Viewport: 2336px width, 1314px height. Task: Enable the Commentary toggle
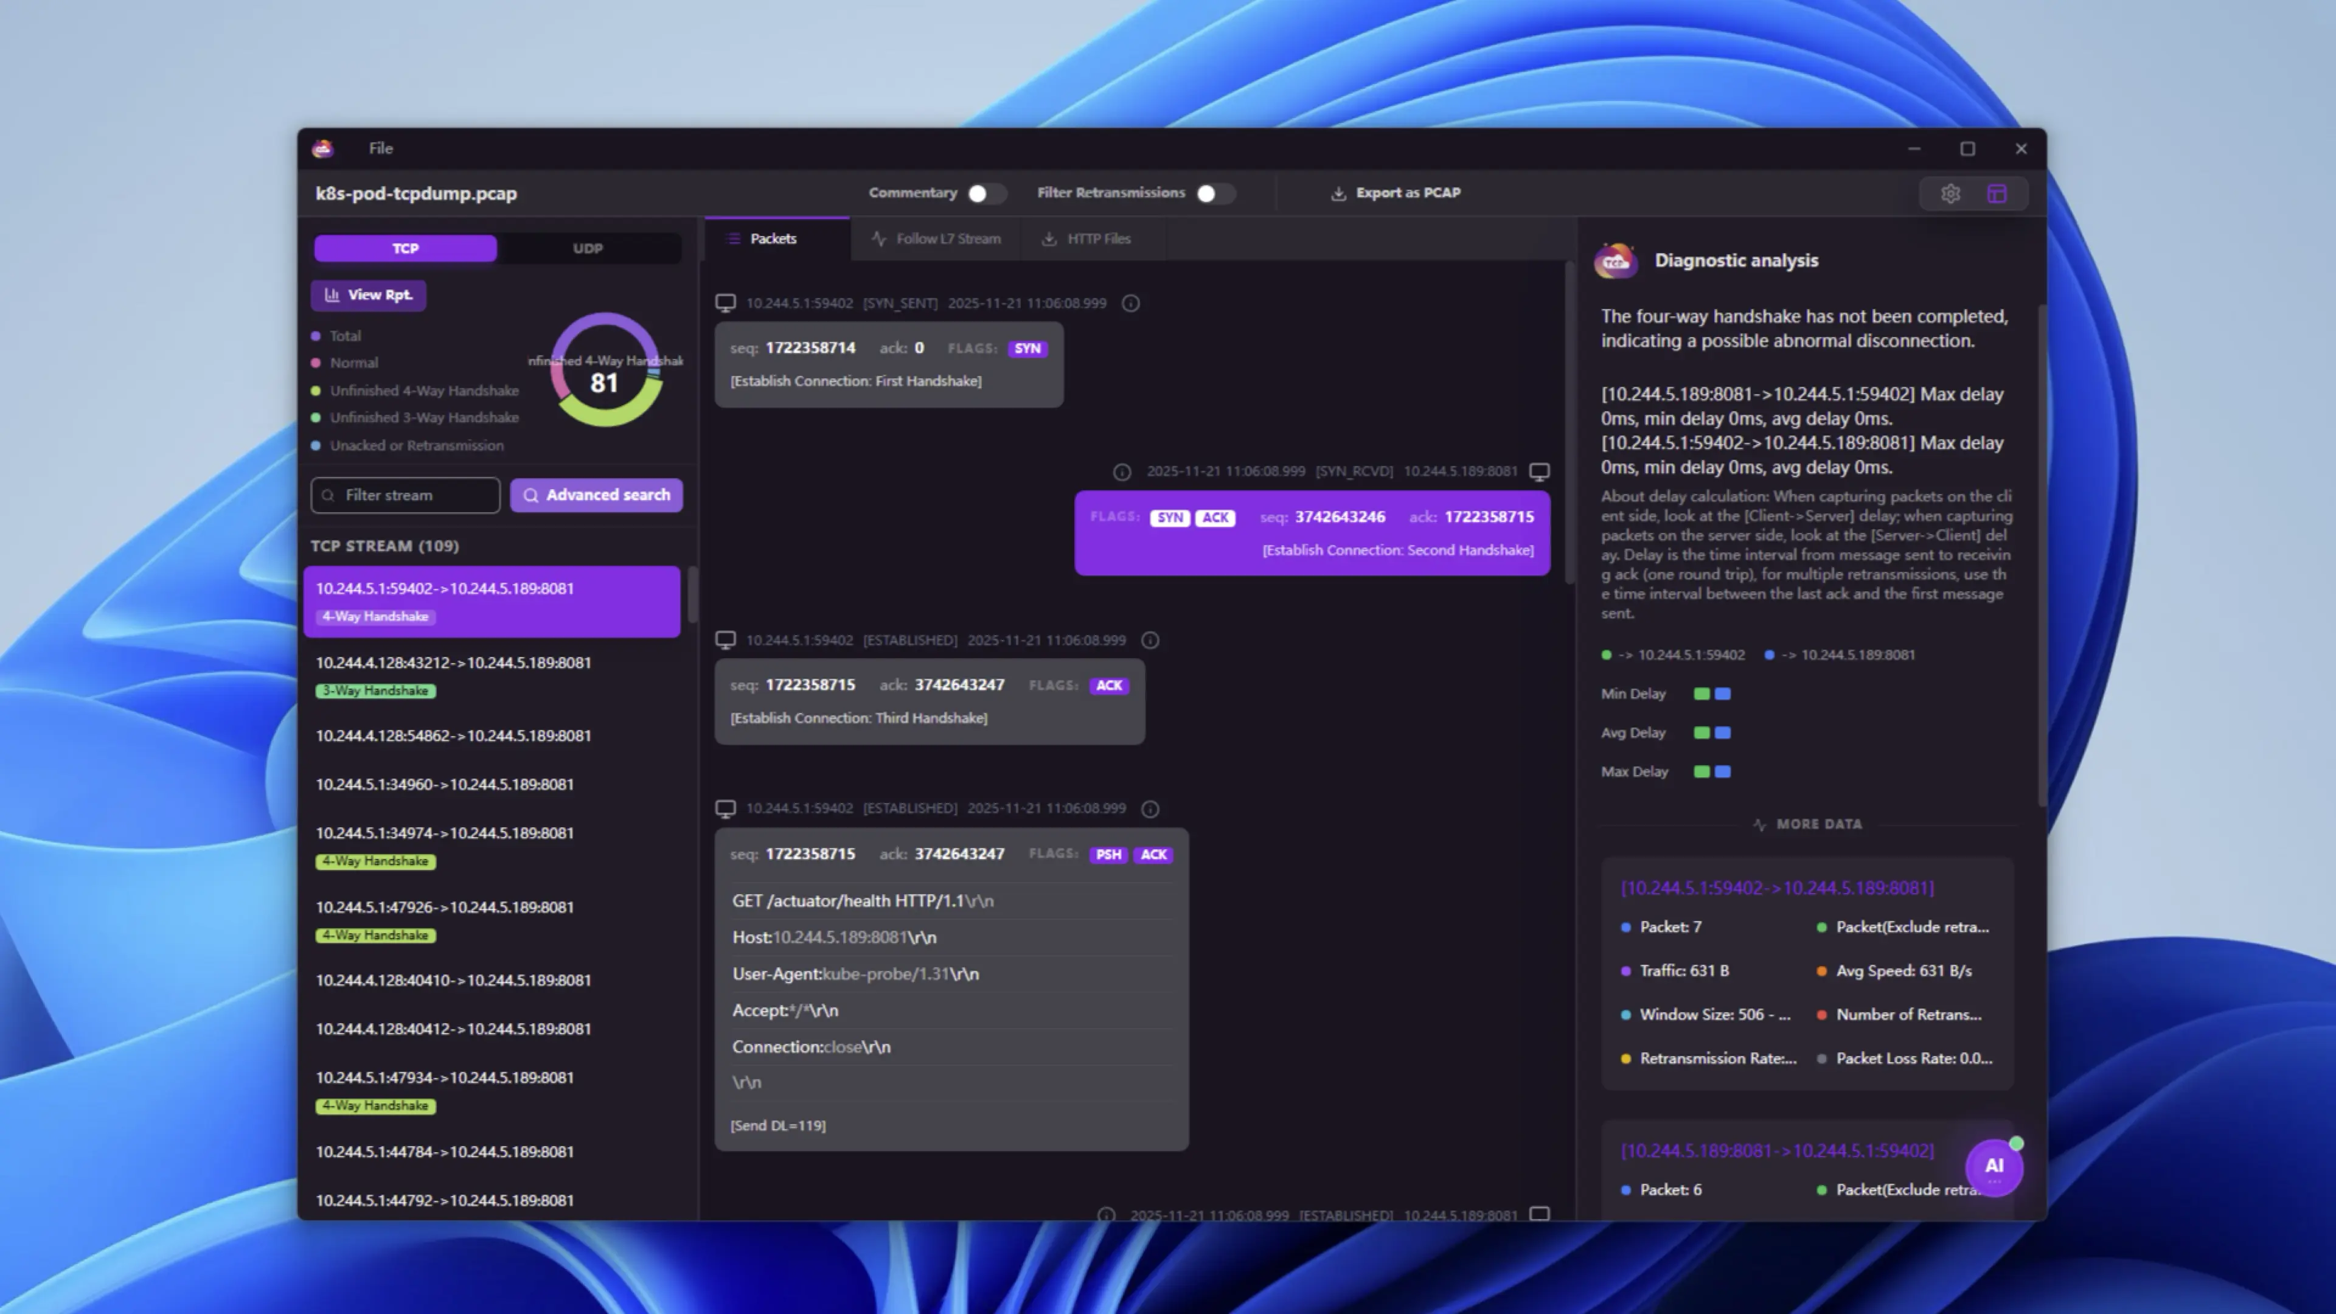coord(985,193)
